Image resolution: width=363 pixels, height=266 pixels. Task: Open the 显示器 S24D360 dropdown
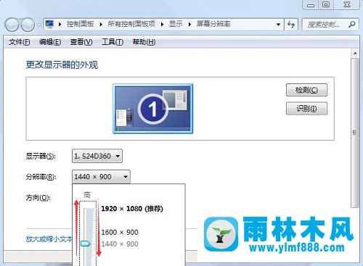coord(97,156)
